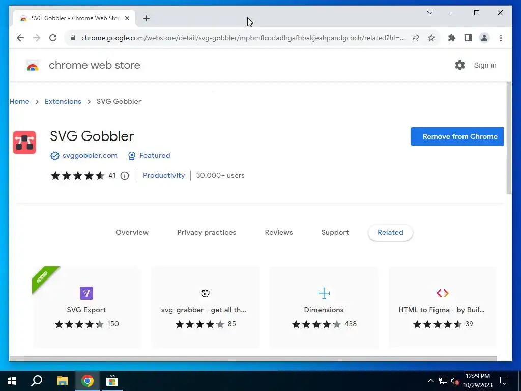Image resolution: width=521 pixels, height=391 pixels.
Task: Open the tab search chevron
Action: point(429,13)
